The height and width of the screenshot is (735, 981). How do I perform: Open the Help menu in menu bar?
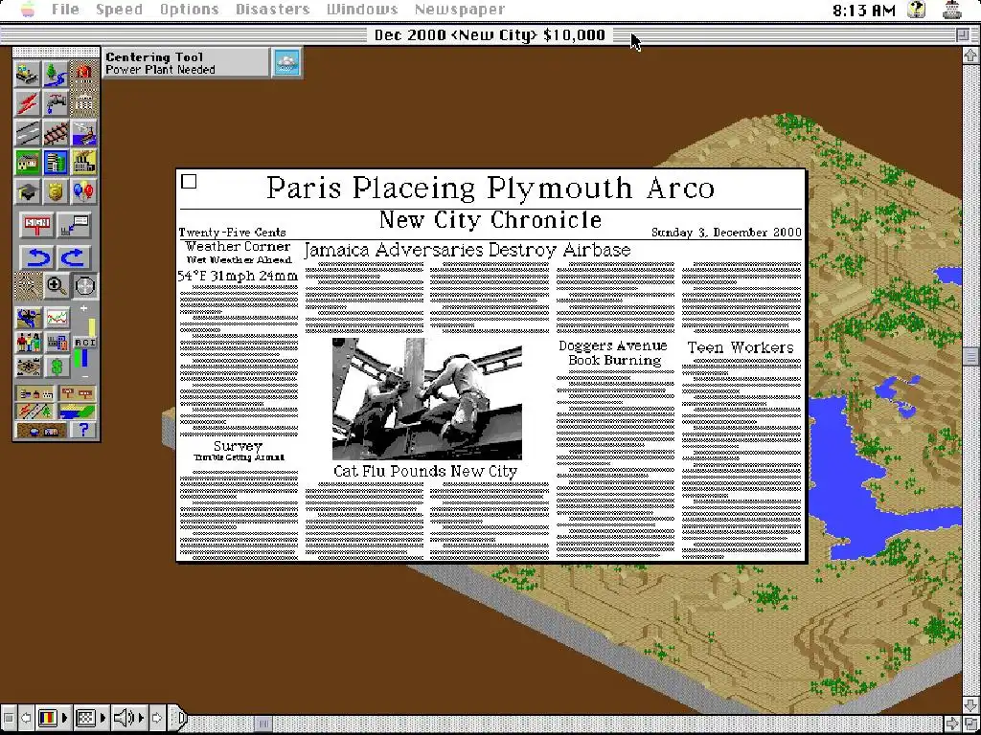(x=917, y=10)
